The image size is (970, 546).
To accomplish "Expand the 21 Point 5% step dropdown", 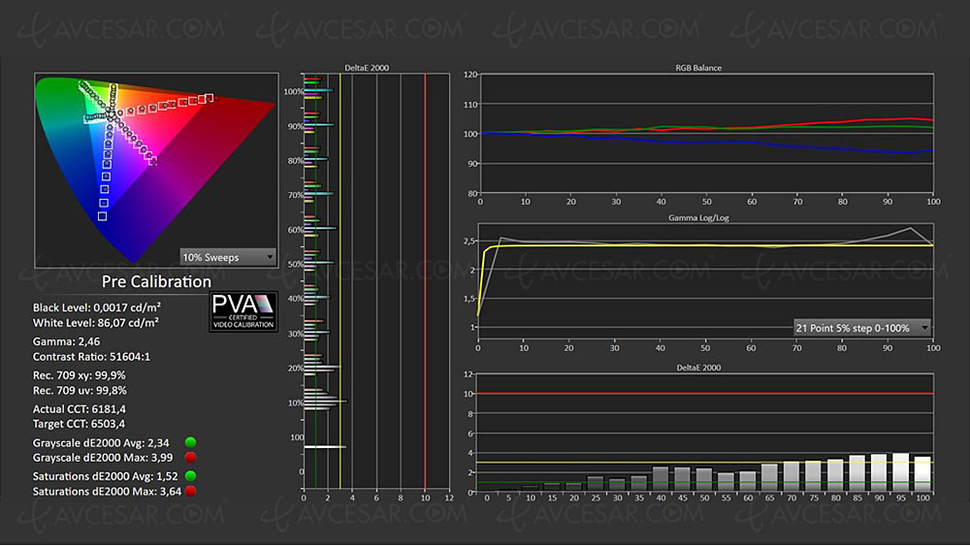I will pos(861,328).
